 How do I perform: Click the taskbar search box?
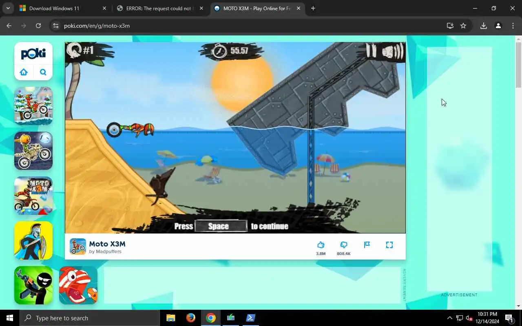pos(90,318)
